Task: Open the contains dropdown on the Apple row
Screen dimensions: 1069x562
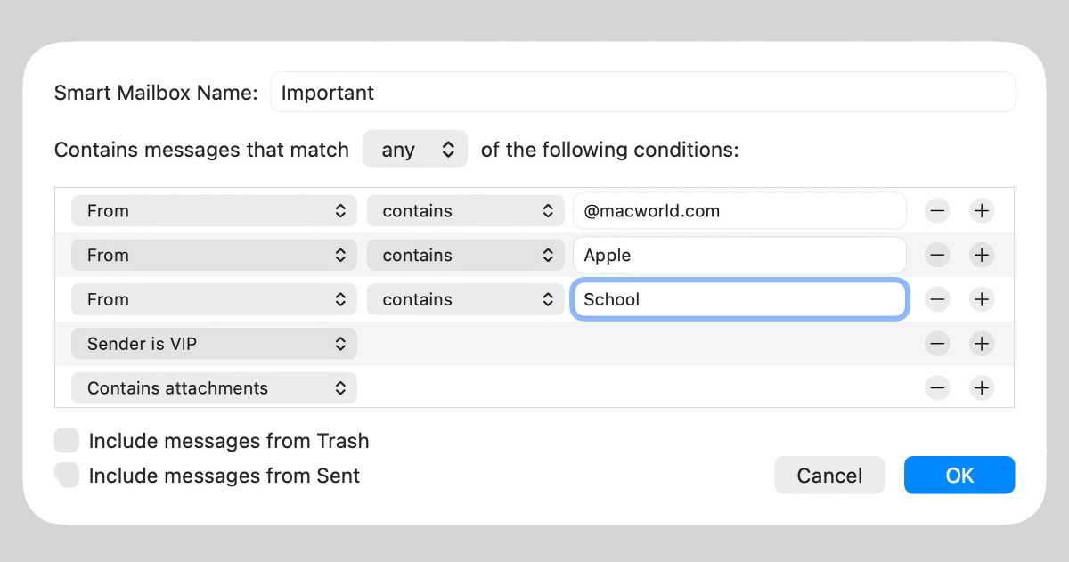Action: (465, 255)
